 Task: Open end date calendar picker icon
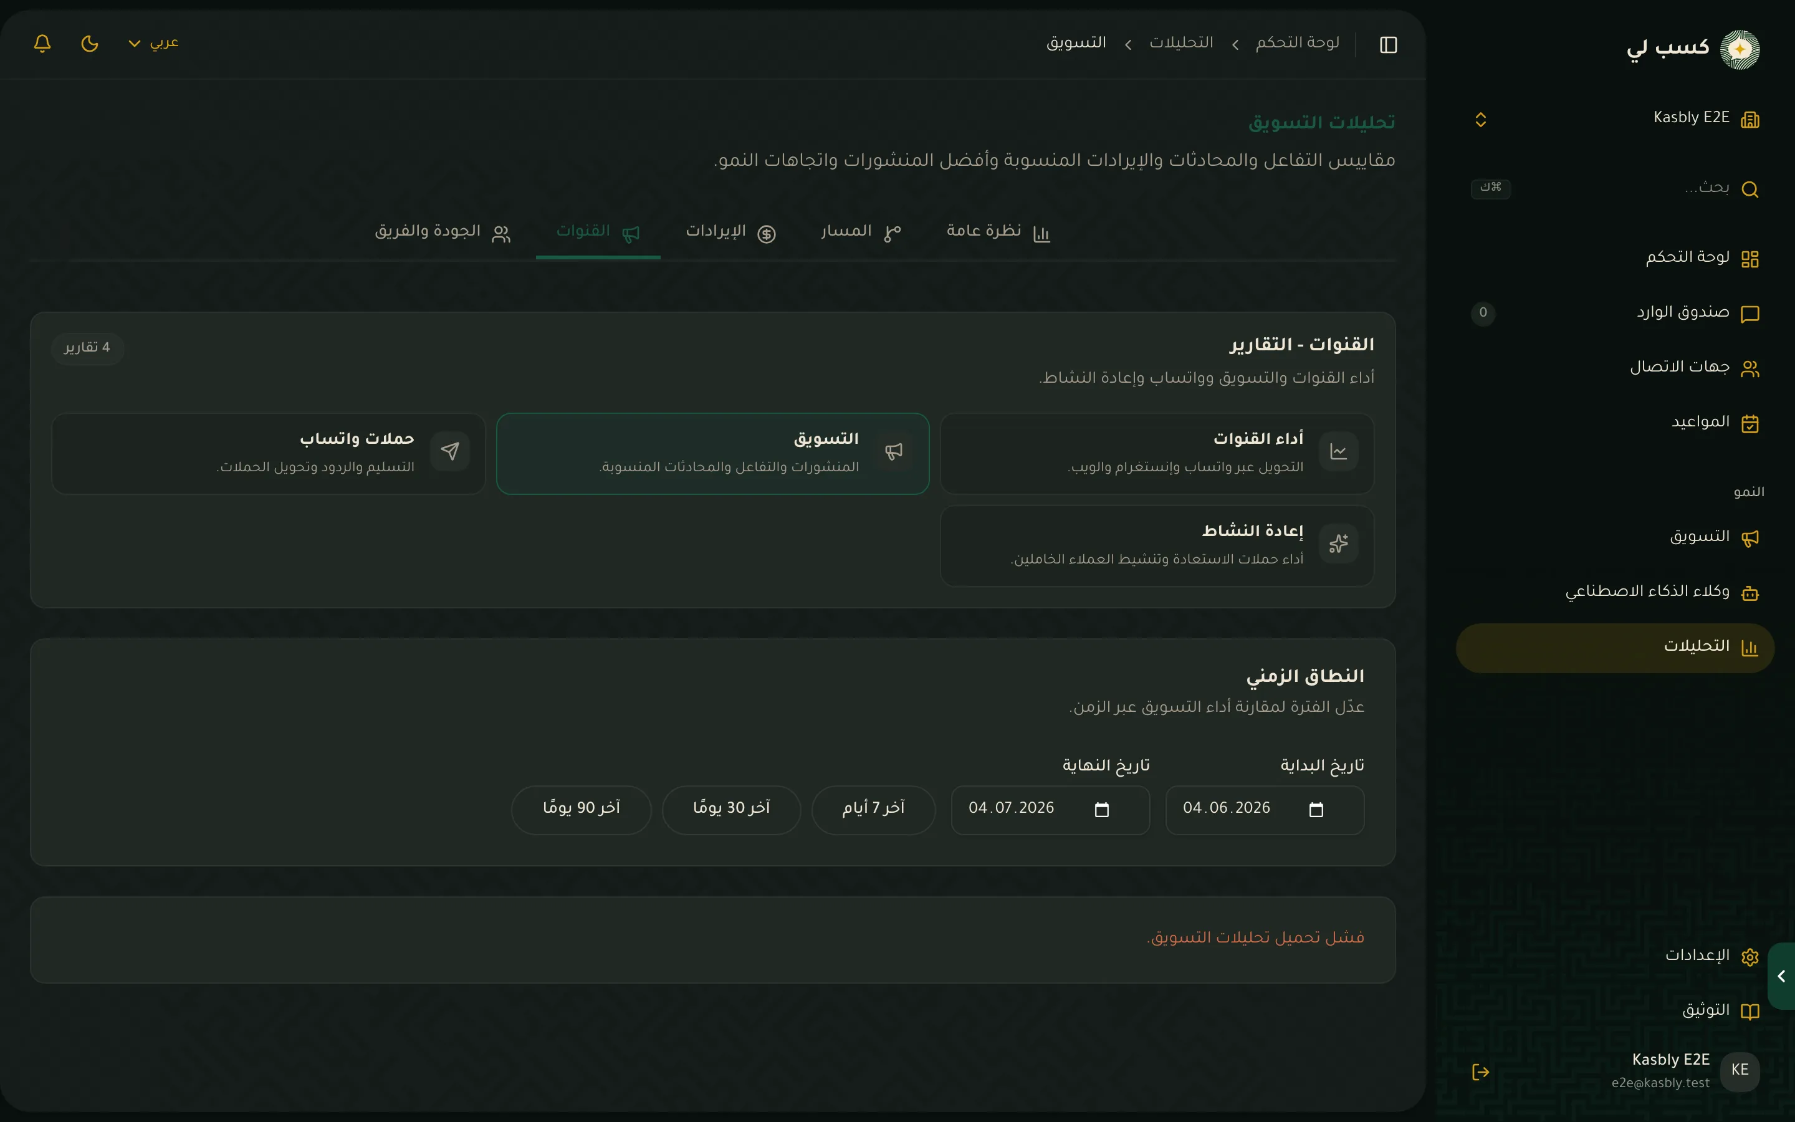pos(1102,810)
